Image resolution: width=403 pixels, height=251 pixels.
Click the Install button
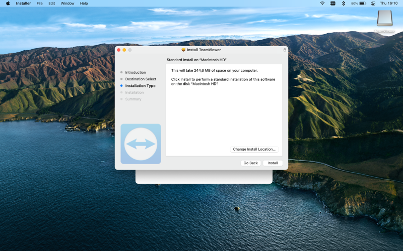(x=273, y=163)
